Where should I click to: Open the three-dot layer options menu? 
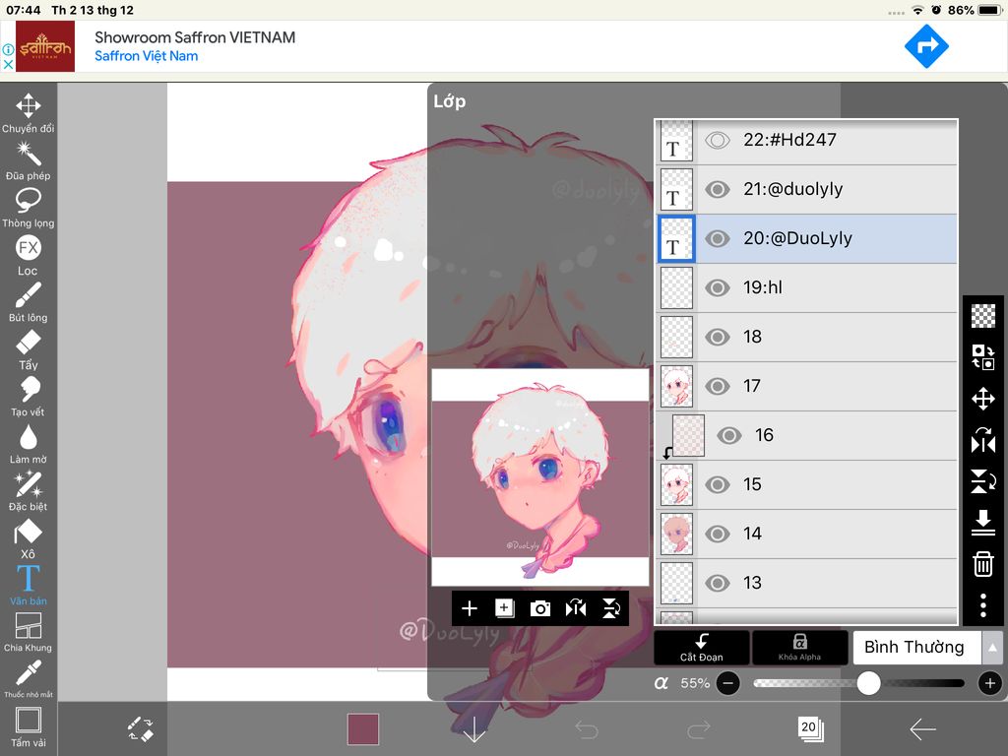(983, 605)
